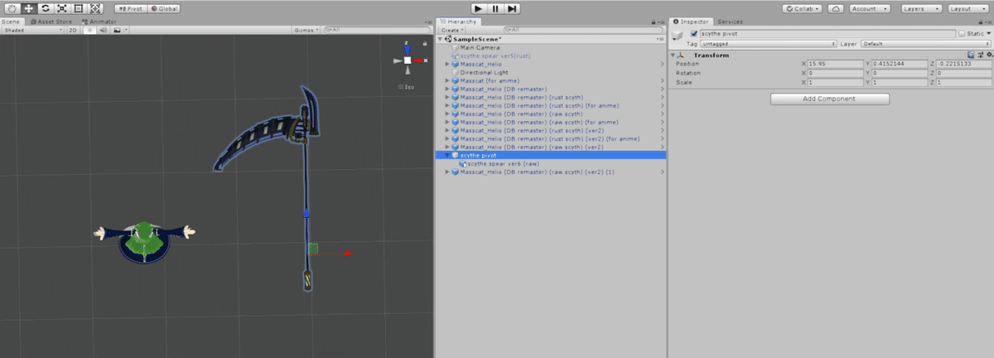Screen dimensions: 994x358
Task: Select the Hand tool in toolbar
Action: [x=11, y=8]
